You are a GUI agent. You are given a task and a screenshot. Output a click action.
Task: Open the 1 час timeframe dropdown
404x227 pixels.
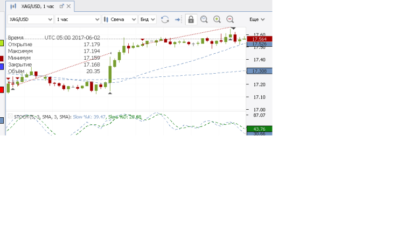pos(78,19)
